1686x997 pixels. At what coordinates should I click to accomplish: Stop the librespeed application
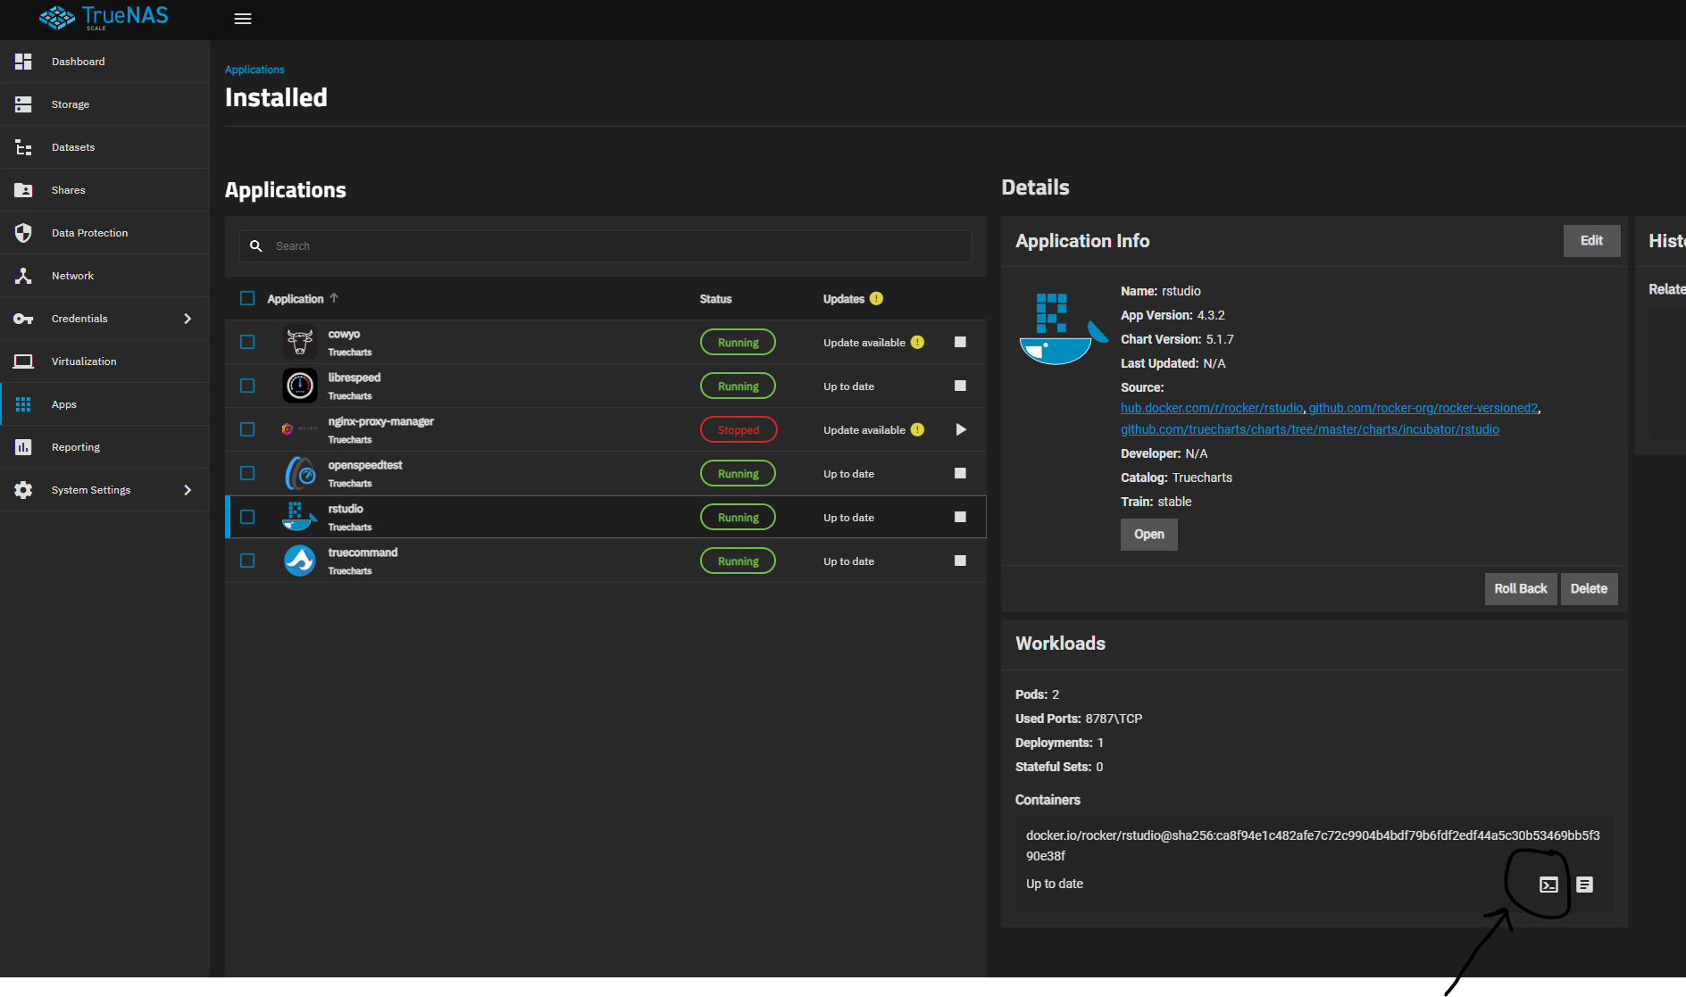pos(960,386)
